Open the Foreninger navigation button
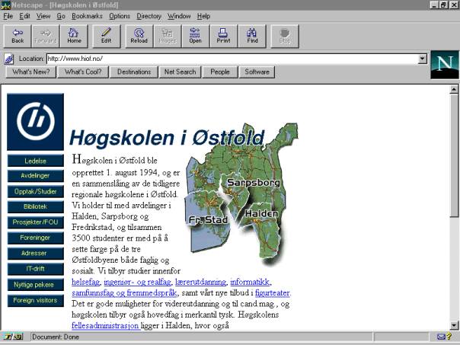Screen dimensions: 460x345 click(36, 238)
